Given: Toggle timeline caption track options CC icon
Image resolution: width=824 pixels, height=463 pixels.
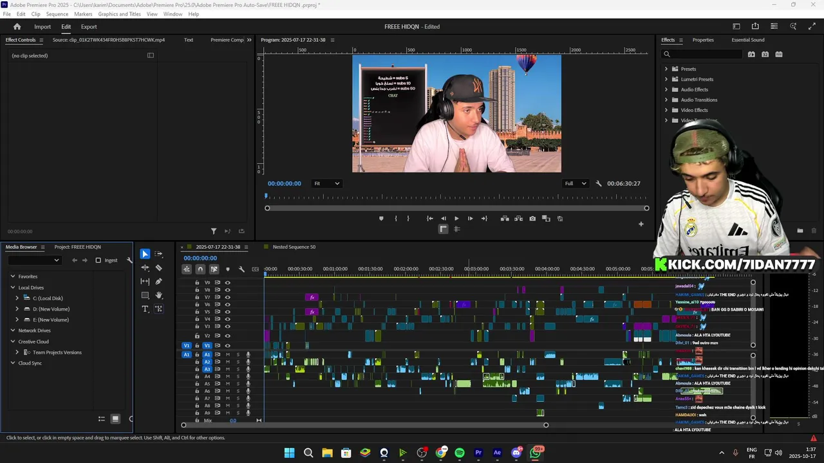Looking at the screenshot, I should (256, 269).
